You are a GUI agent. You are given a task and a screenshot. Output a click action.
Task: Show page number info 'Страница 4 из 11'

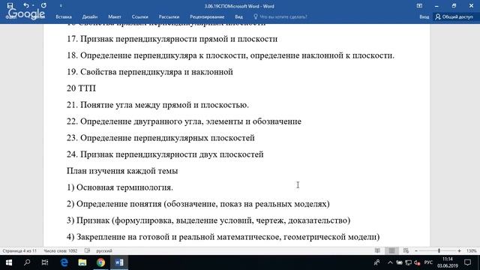click(19, 250)
